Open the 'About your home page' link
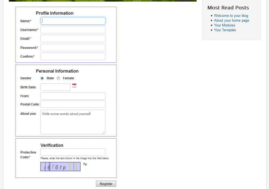This screenshot has height=189, width=269. coord(231,21)
